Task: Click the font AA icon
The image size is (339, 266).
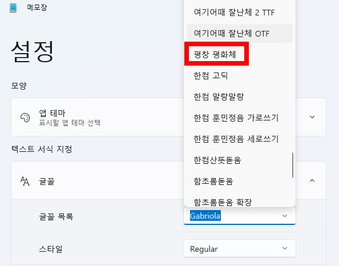Action: [25, 181]
